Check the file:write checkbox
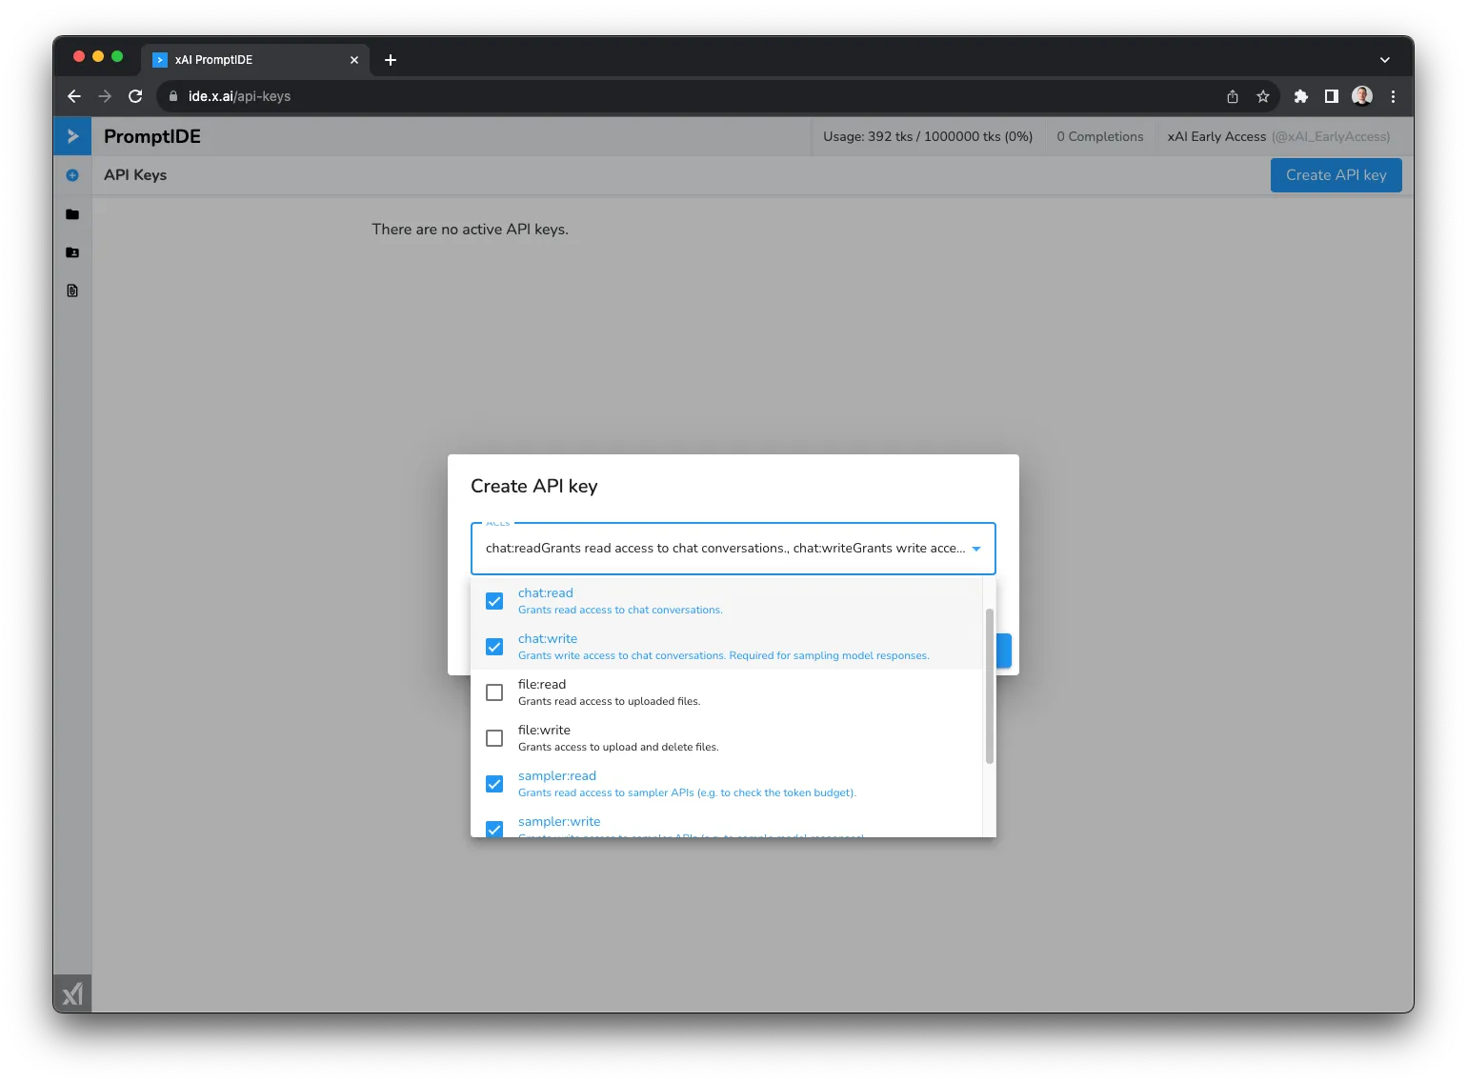The width and height of the screenshot is (1467, 1083). click(494, 738)
